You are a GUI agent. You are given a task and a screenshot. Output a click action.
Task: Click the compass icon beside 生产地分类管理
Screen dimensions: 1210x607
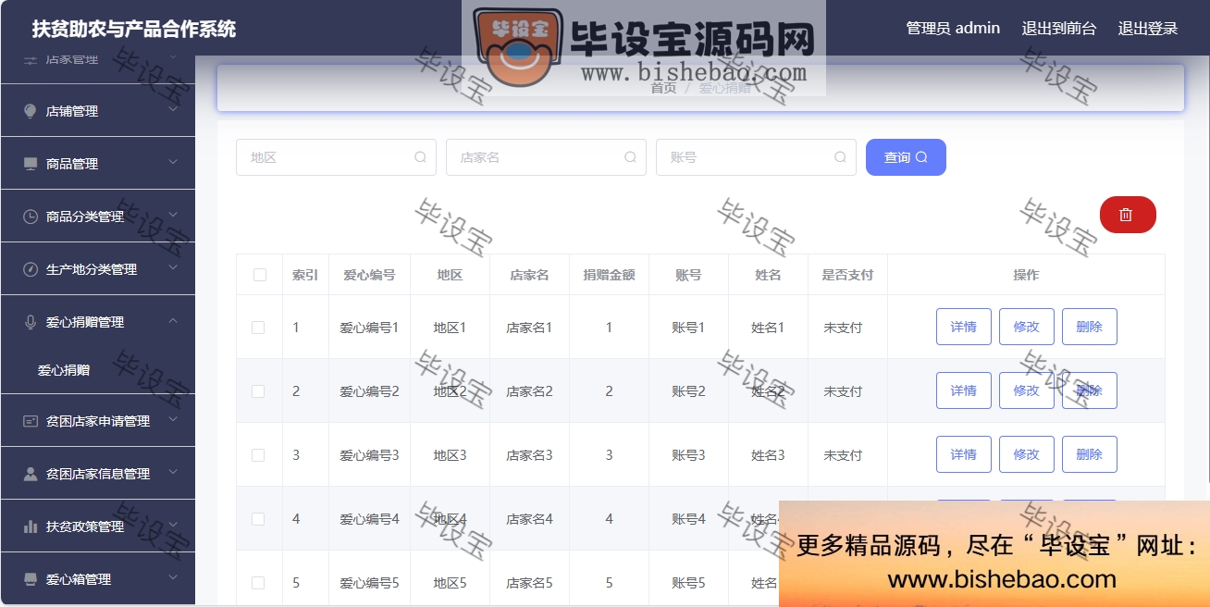click(31, 269)
